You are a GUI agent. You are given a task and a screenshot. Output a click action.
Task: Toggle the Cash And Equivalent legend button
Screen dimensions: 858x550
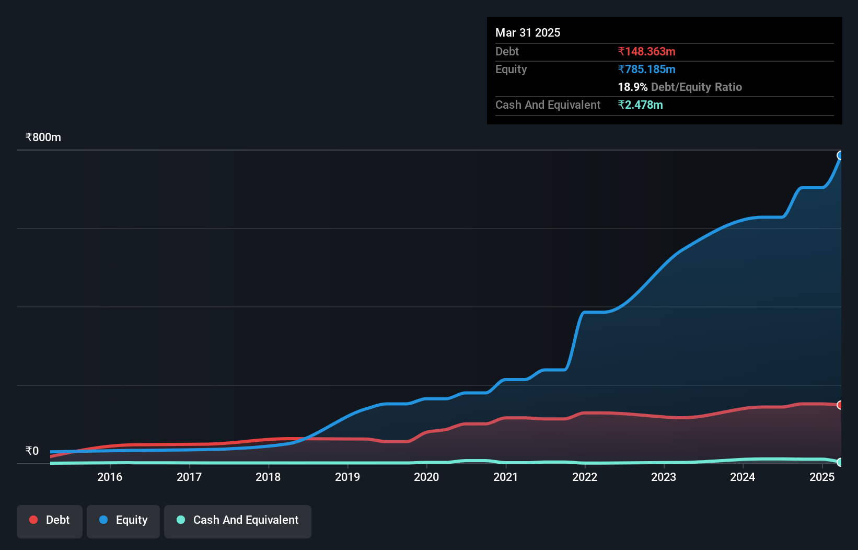pos(238,521)
